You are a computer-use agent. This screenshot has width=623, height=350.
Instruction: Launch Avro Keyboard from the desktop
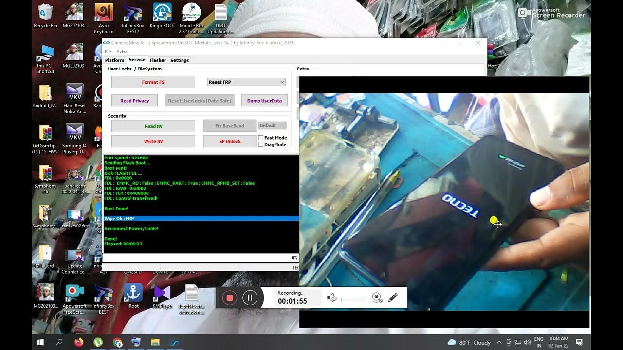(x=104, y=18)
